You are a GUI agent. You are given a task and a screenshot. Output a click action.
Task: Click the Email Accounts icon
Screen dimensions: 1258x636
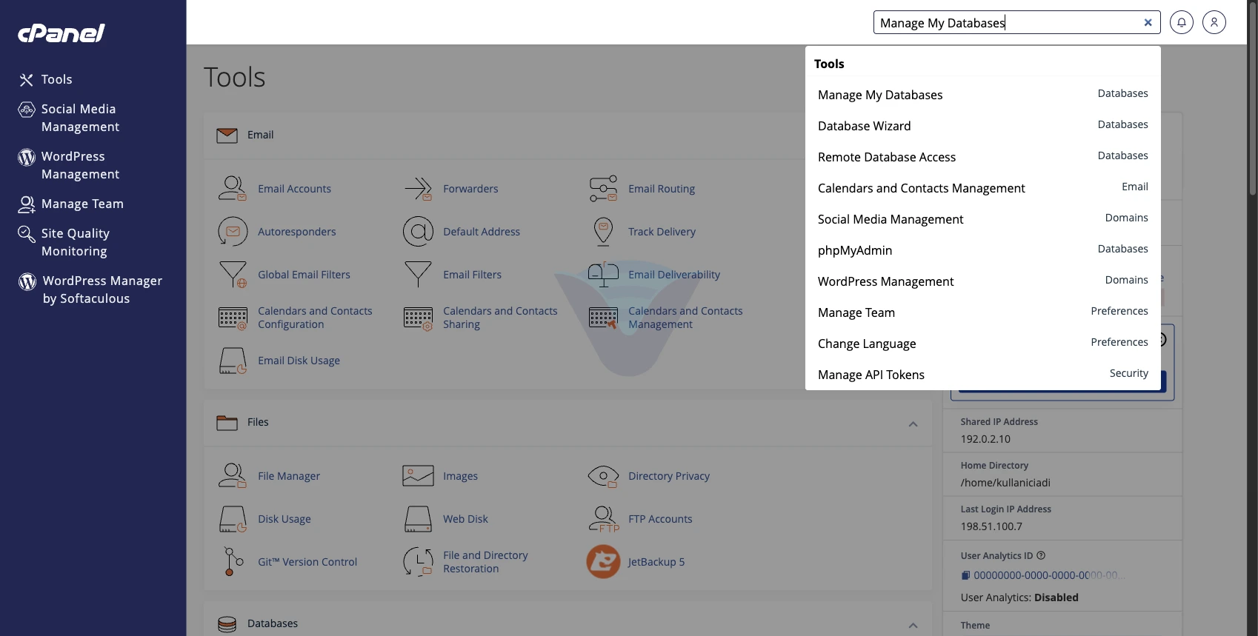(x=233, y=189)
